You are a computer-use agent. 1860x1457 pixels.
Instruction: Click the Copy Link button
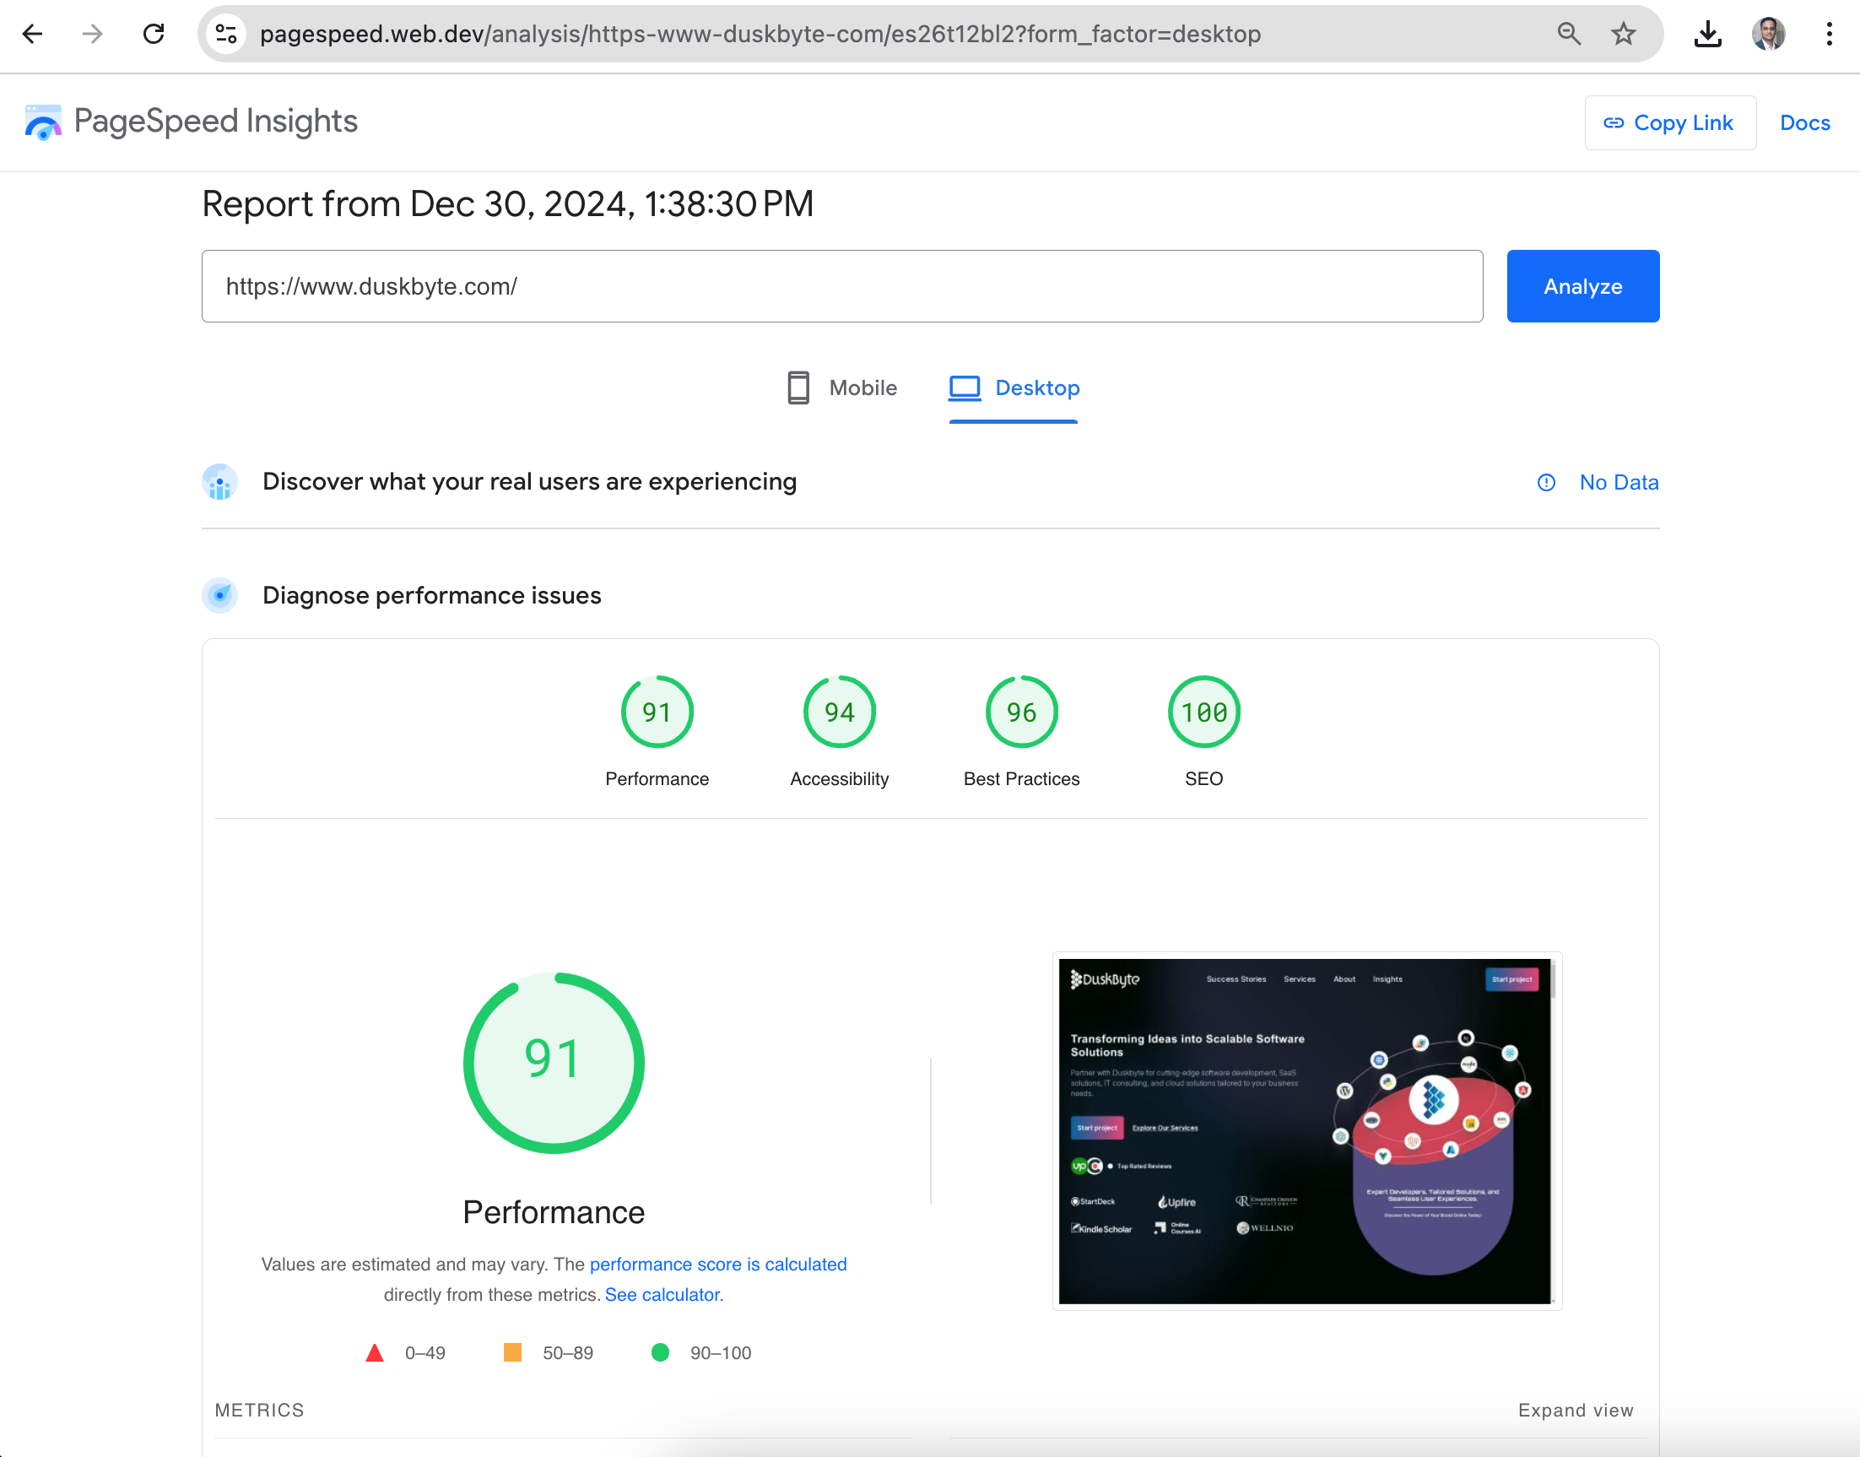tap(1669, 123)
